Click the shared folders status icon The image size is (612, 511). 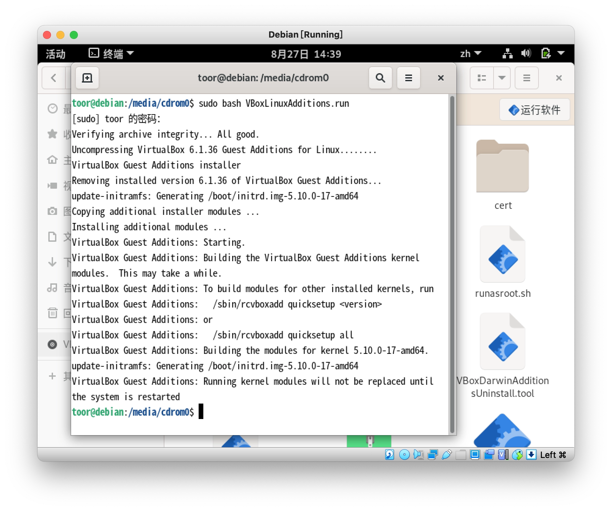point(461,455)
